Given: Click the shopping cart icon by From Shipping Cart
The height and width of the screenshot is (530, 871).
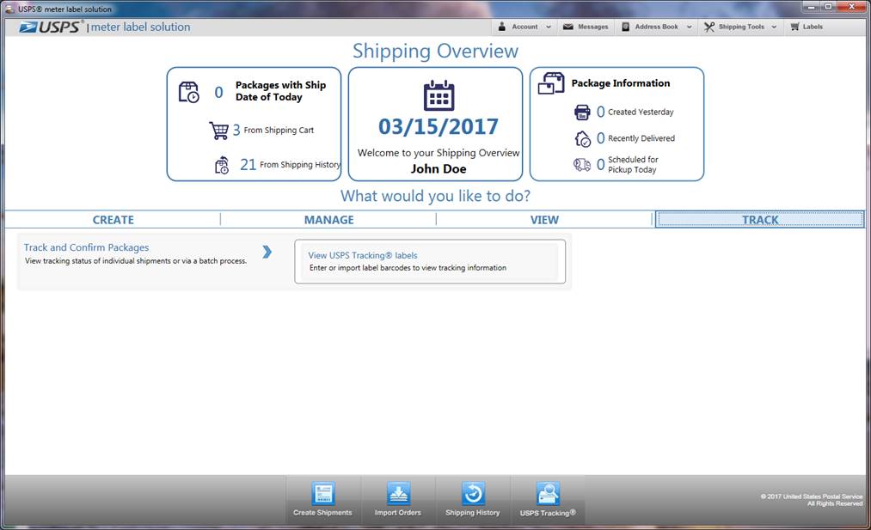Looking at the screenshot, I should [x=218, y=131].
